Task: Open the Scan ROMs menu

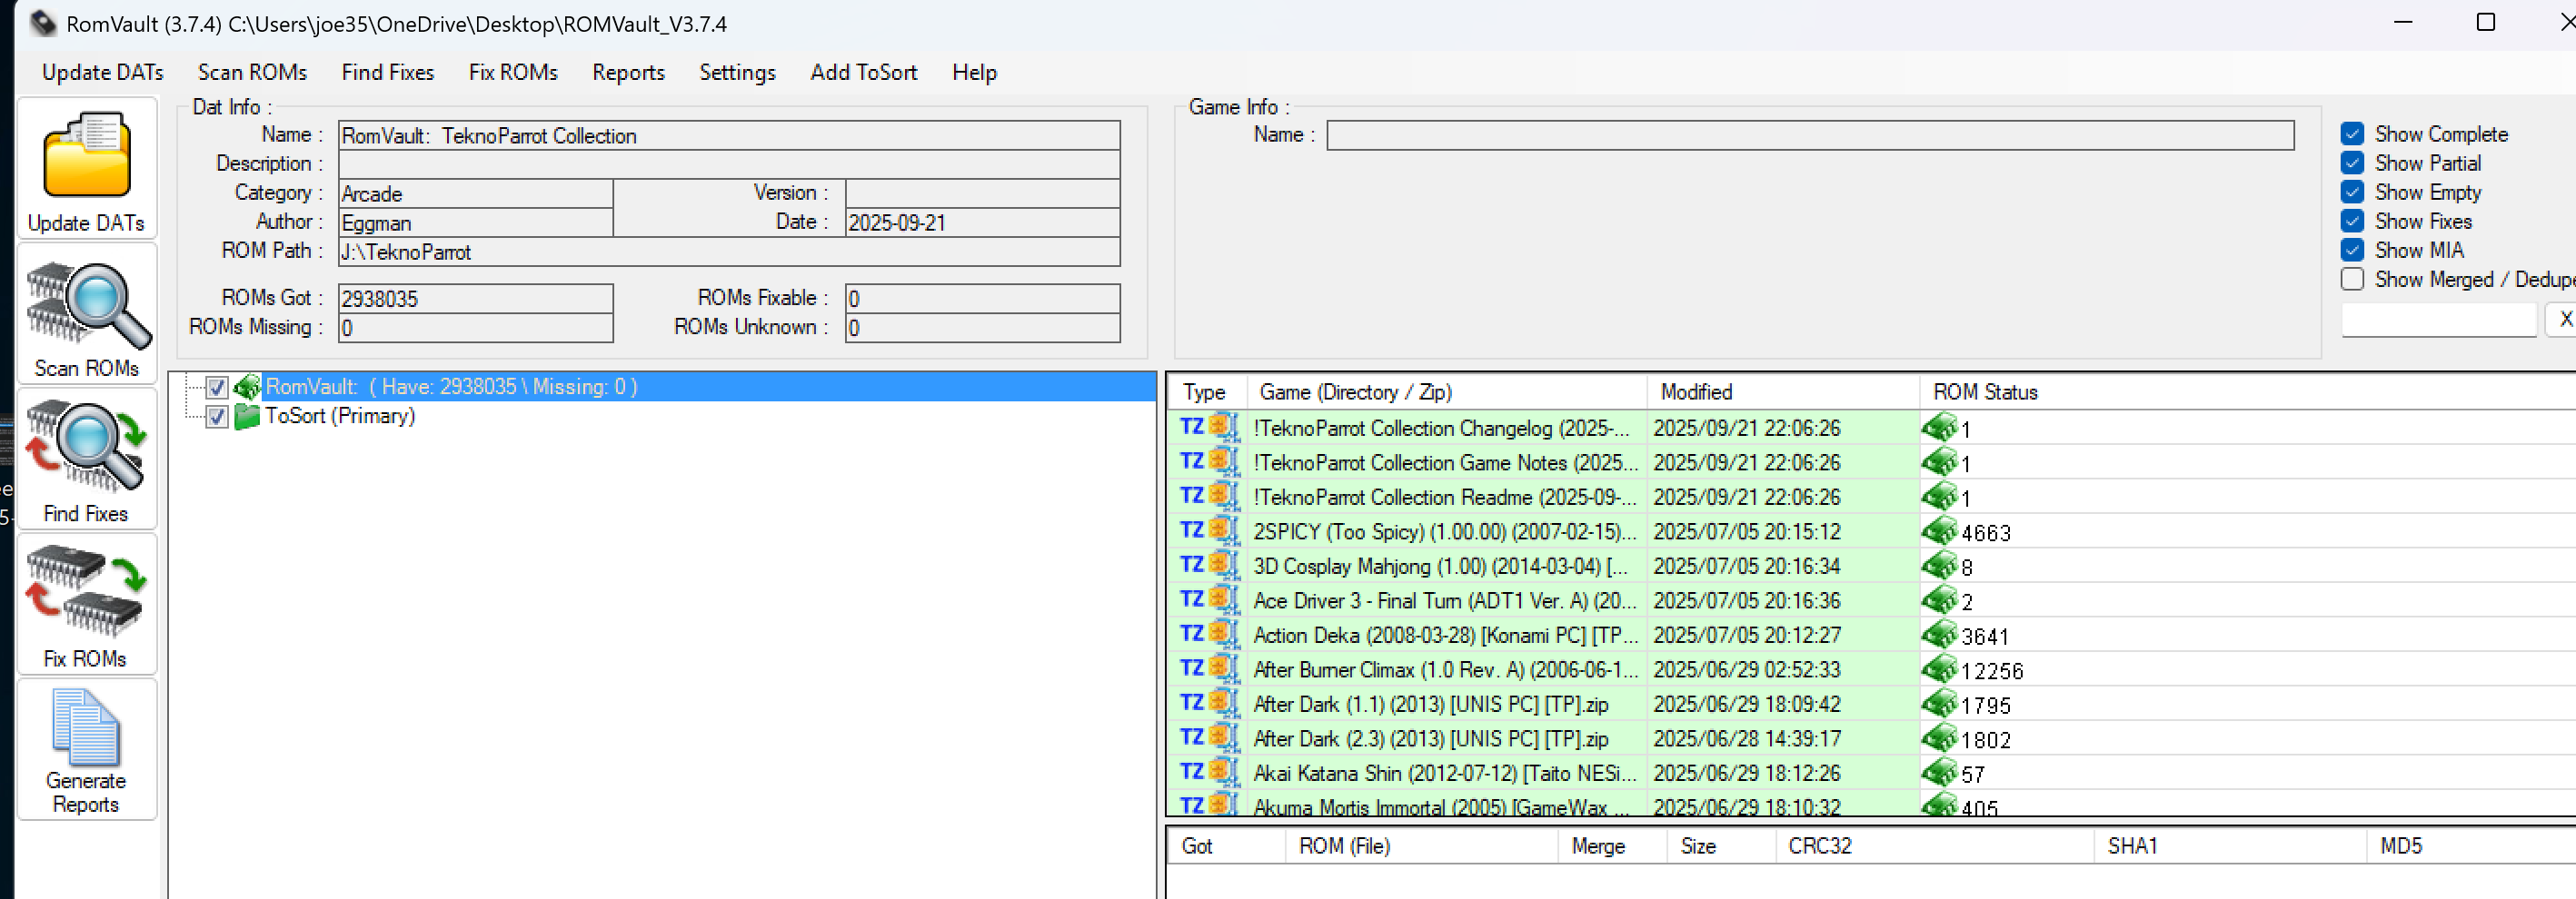Action: [252, 72]
